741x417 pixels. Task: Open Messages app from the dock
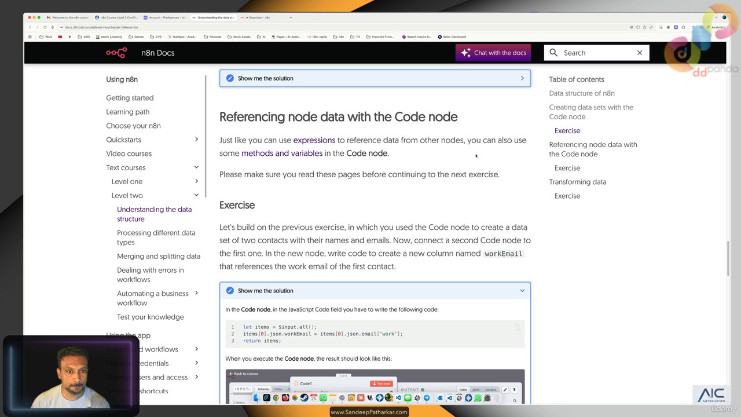tap(408, 398)
